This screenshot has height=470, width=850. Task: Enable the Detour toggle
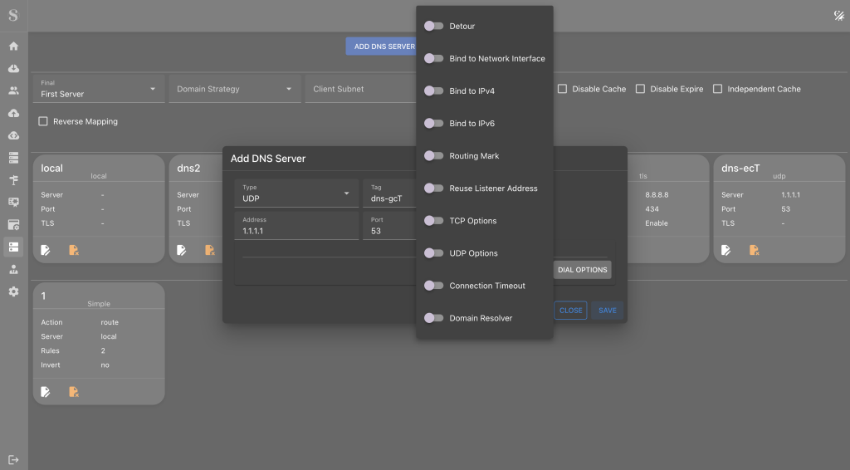coord(433,26)
